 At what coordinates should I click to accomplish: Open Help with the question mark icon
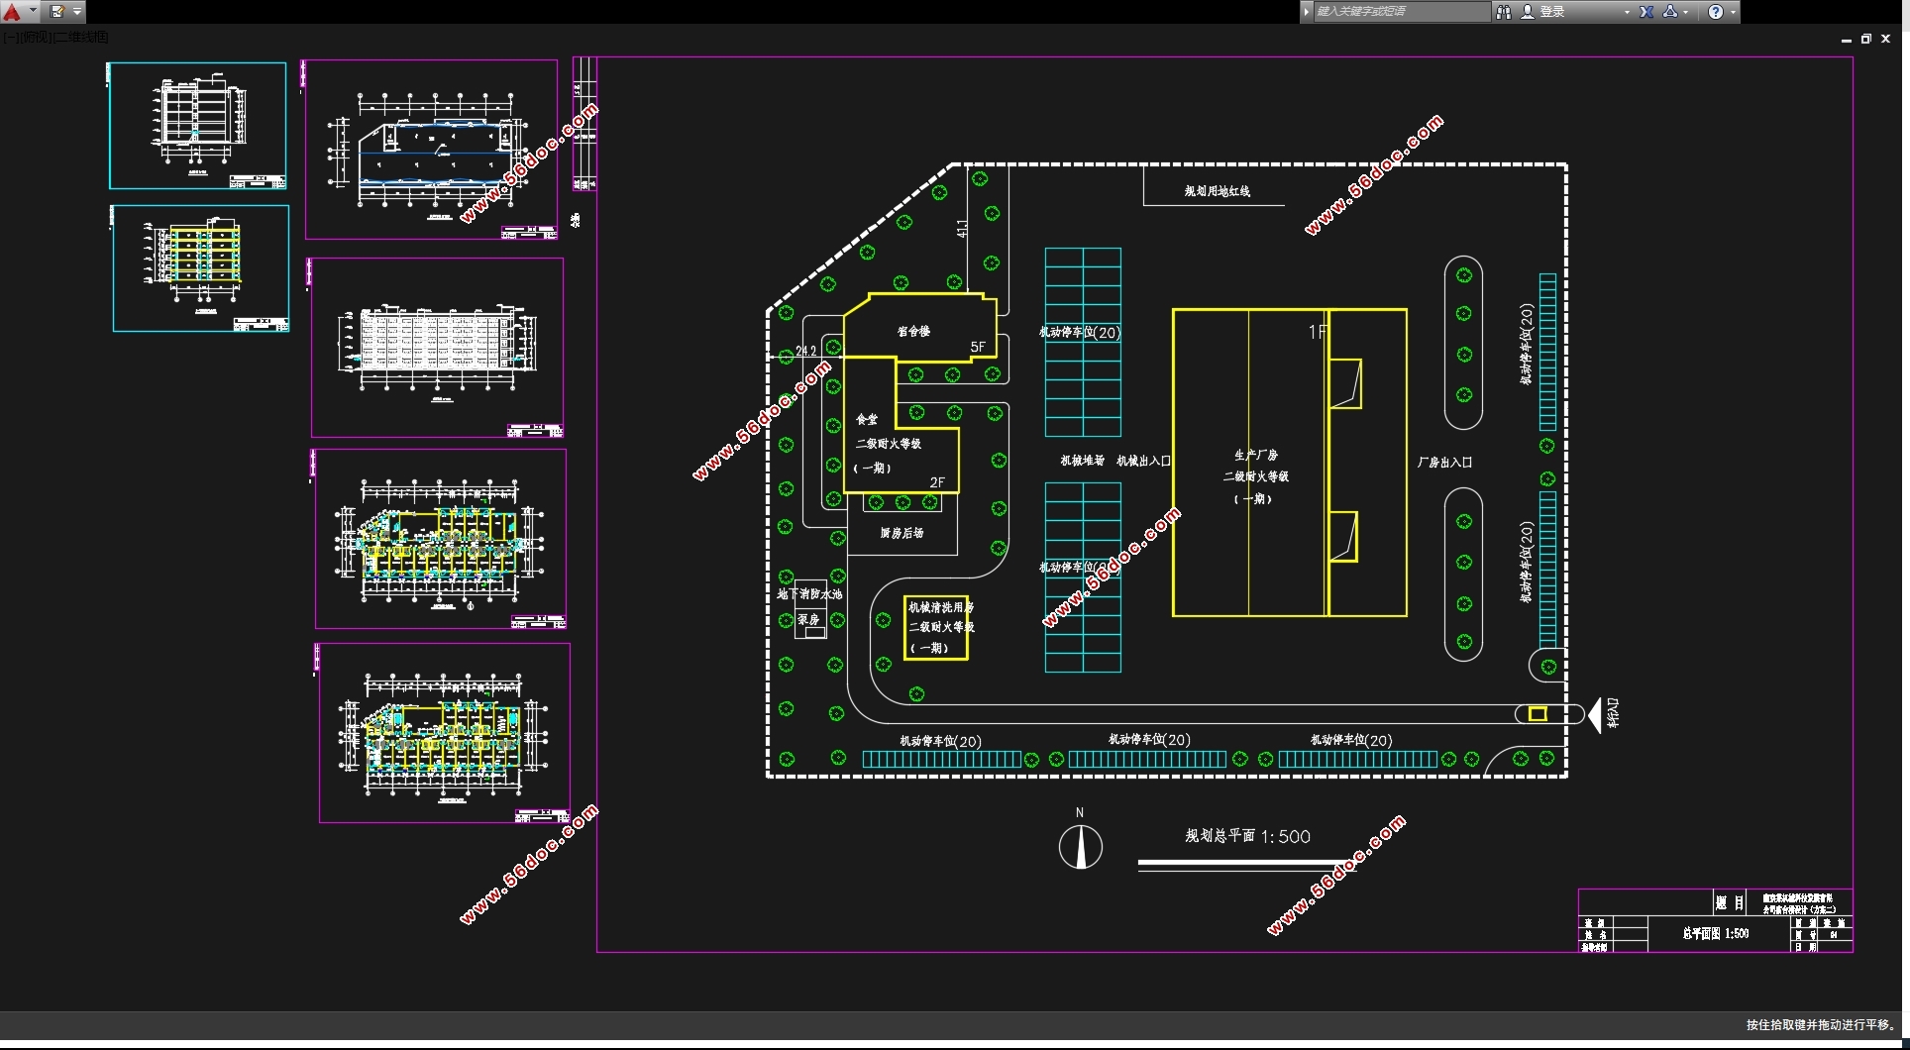1716,12
